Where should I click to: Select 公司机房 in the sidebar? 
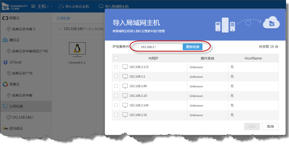point(16,107)
